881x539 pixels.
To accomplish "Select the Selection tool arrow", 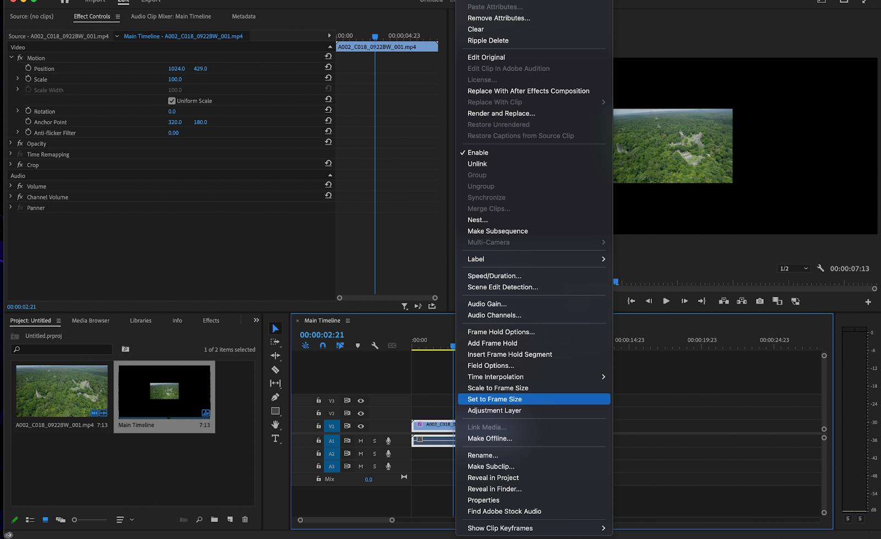I will point(275,328).
